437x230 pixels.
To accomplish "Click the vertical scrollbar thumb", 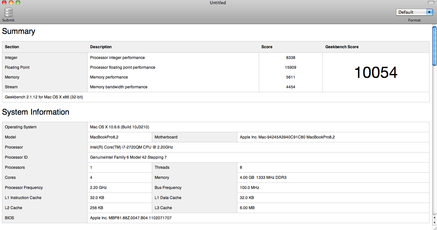I will pyautogui.click(x=434, y=46).
